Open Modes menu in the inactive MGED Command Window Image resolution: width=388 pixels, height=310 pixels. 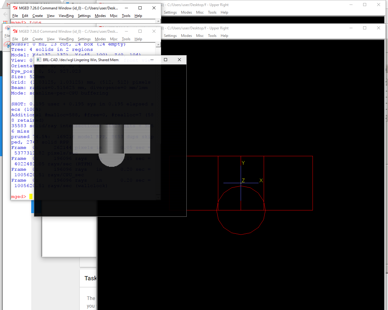pyautogui.click(x=100, y=39)
